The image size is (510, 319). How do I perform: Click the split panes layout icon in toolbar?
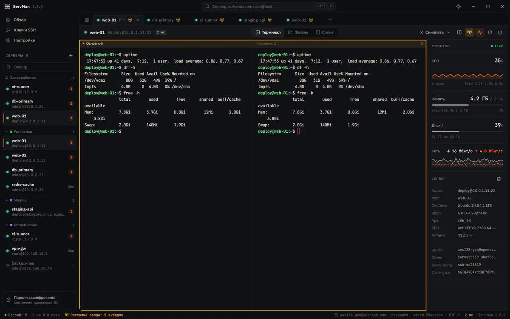[459, 32]
